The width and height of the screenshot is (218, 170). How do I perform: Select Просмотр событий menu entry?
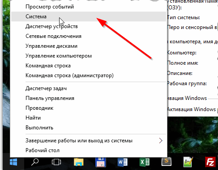(x=89, y=7)
